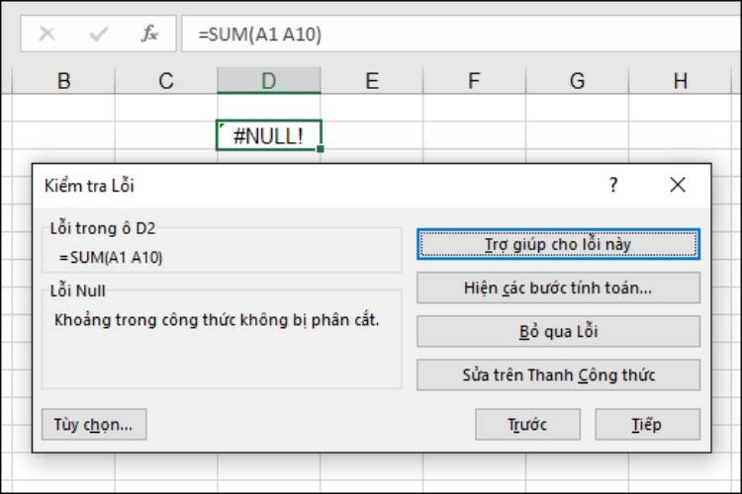Image resolution: width=742 pixels, height=494 pixels.
Task: Close the Kiểm tra Lỗi dialog
Action: 678,185
